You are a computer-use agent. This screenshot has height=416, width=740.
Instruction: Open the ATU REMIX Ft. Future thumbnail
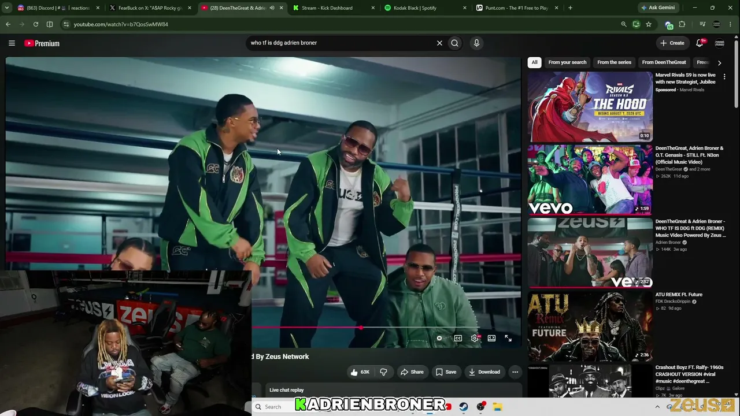[590, 326]
